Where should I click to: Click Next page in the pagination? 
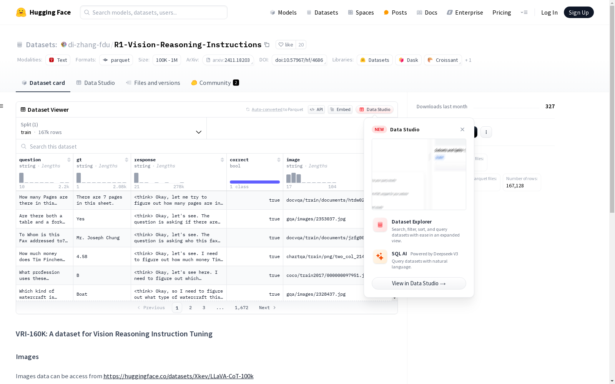(x=268, y=308)
